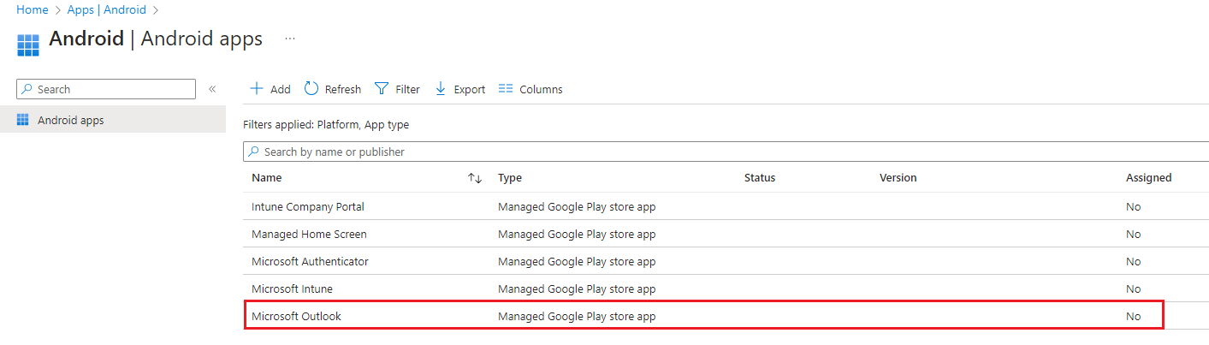Export the app list
Viewport: 1209px width, 345px height.
point(459,89)
